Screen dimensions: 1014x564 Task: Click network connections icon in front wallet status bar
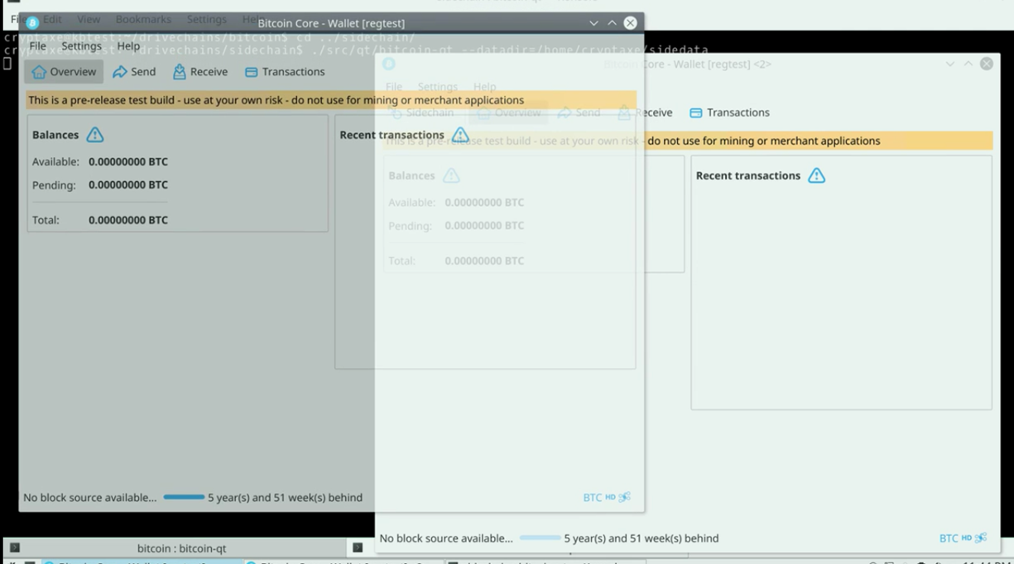click(625, 497)
